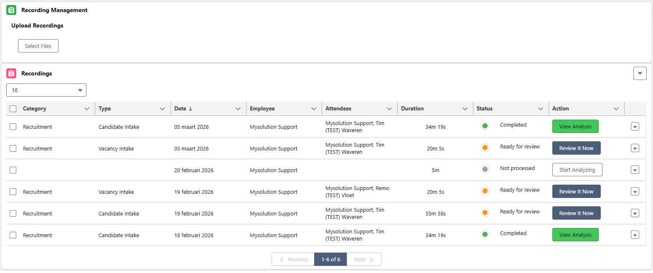
Task: Click Review It Now on the 03 maart Vacancy Intake
Action: pos(577,148)
